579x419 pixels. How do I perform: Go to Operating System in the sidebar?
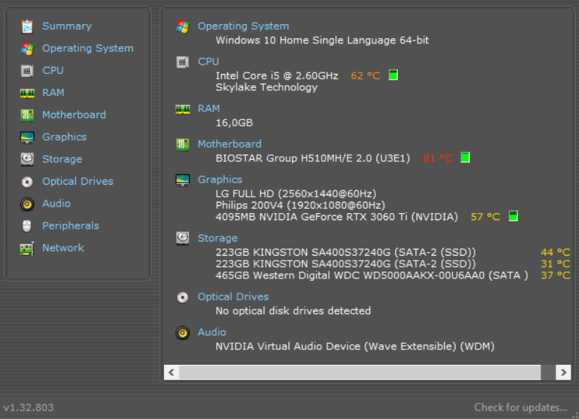point(88,48)
